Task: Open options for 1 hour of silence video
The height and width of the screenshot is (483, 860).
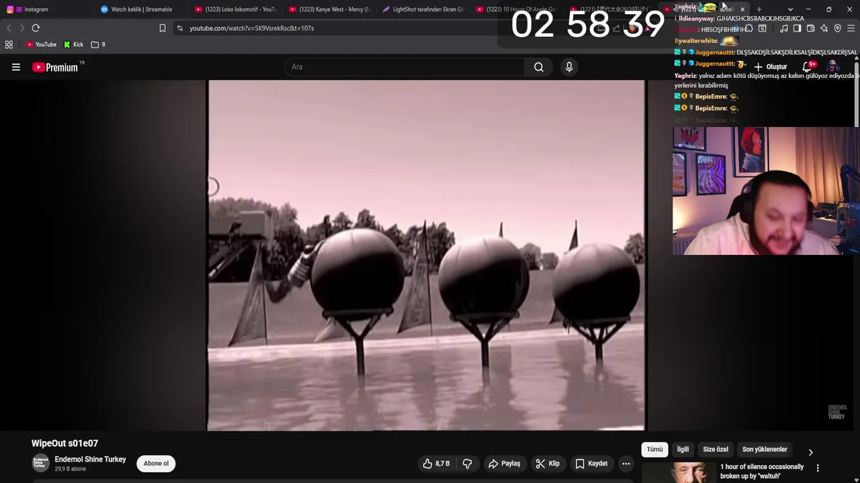Action: 818,468
